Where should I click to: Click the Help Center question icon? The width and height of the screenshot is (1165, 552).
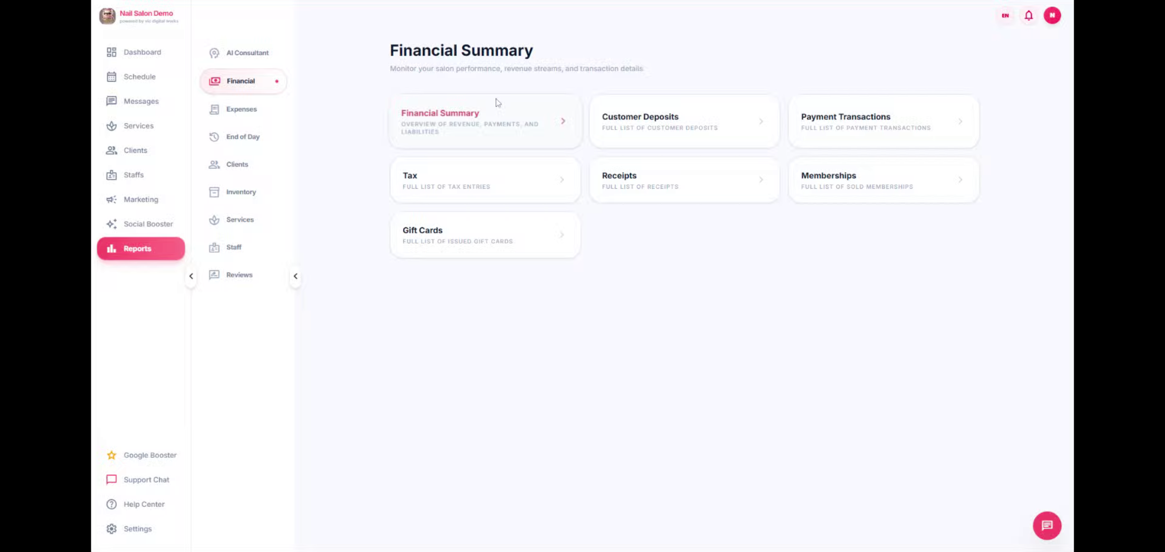[112, 504]
